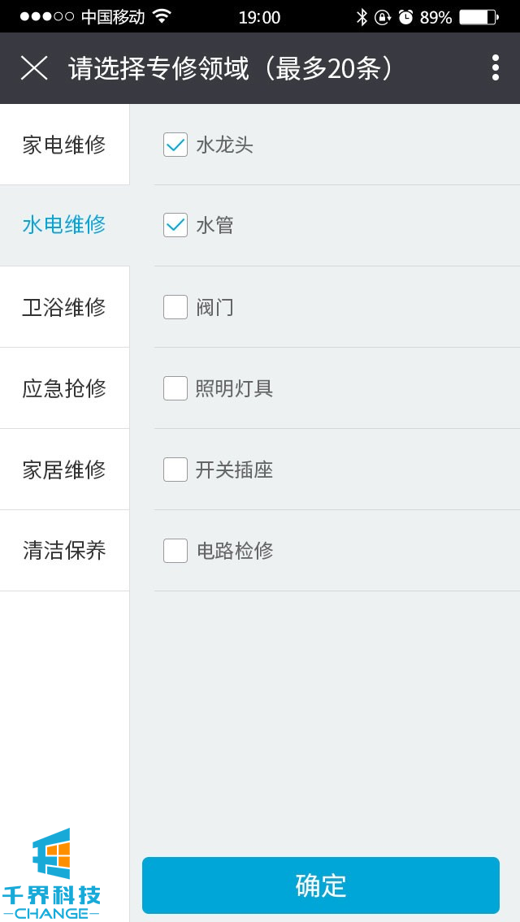The width and height of the screenshot is (520, 922).
Task: Uncheck the 水管 checkbox
Action: (175, 225)
